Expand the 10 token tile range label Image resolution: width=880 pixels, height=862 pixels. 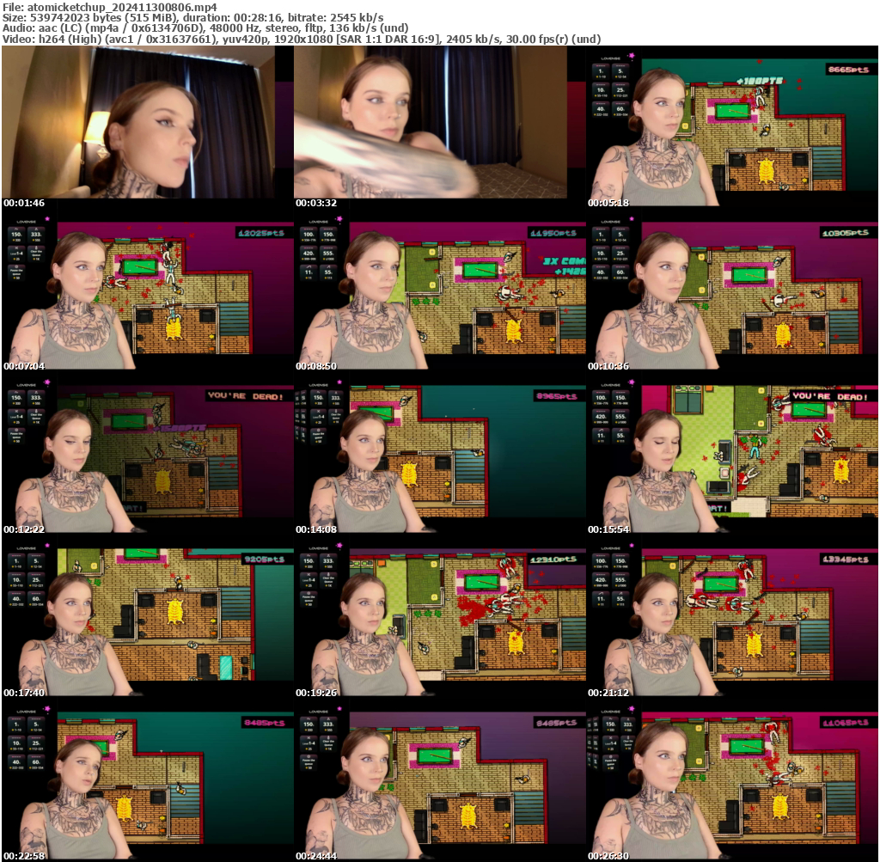coord(602,95)
